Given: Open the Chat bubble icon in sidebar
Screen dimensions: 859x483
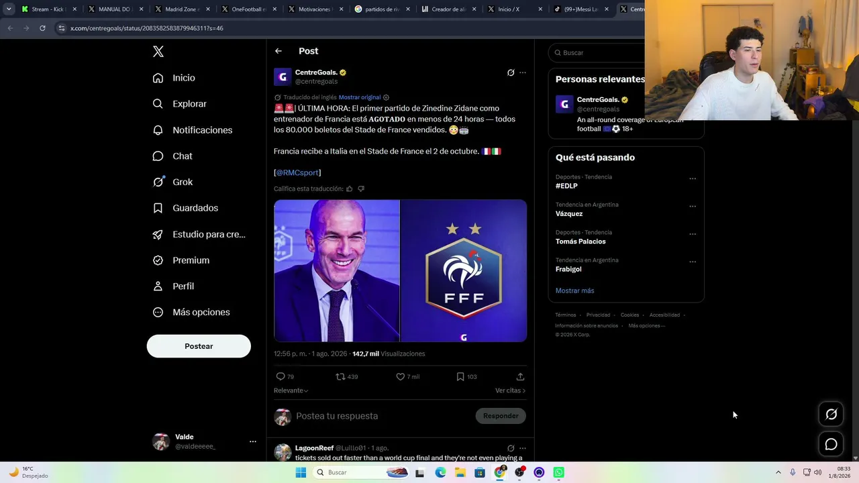Looking at the screenshot, I should (158, 156).
